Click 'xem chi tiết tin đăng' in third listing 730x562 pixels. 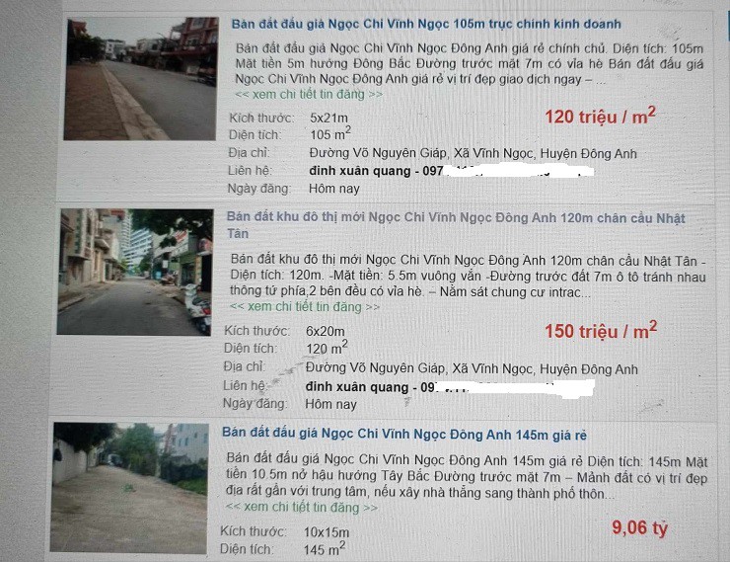pos(301,507)
